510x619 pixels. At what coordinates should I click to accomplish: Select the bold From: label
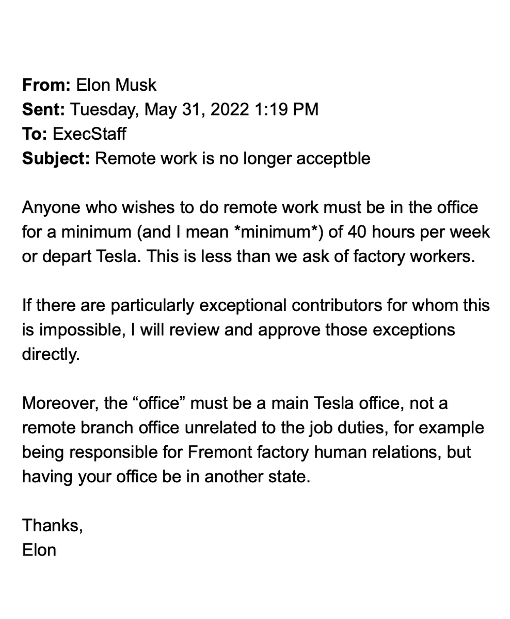(x=46, y=85)
